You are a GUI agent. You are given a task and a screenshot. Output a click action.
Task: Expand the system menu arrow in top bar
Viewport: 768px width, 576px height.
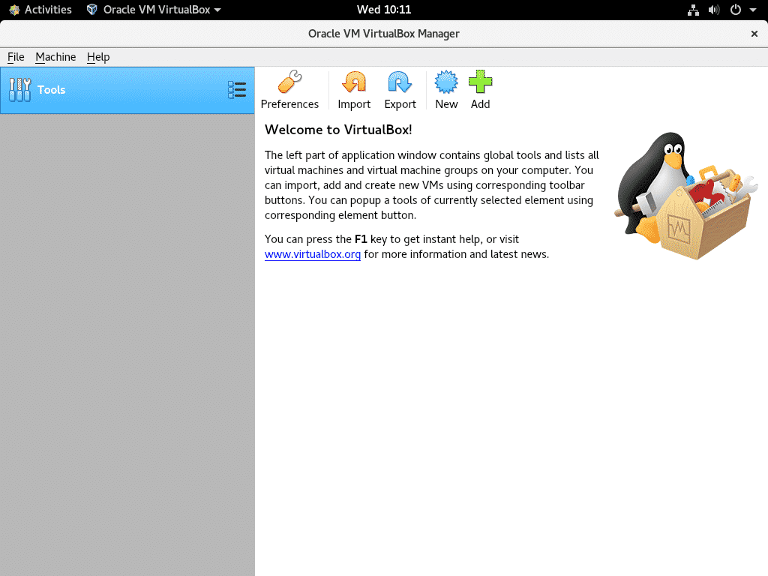click(x=753, y=10)
